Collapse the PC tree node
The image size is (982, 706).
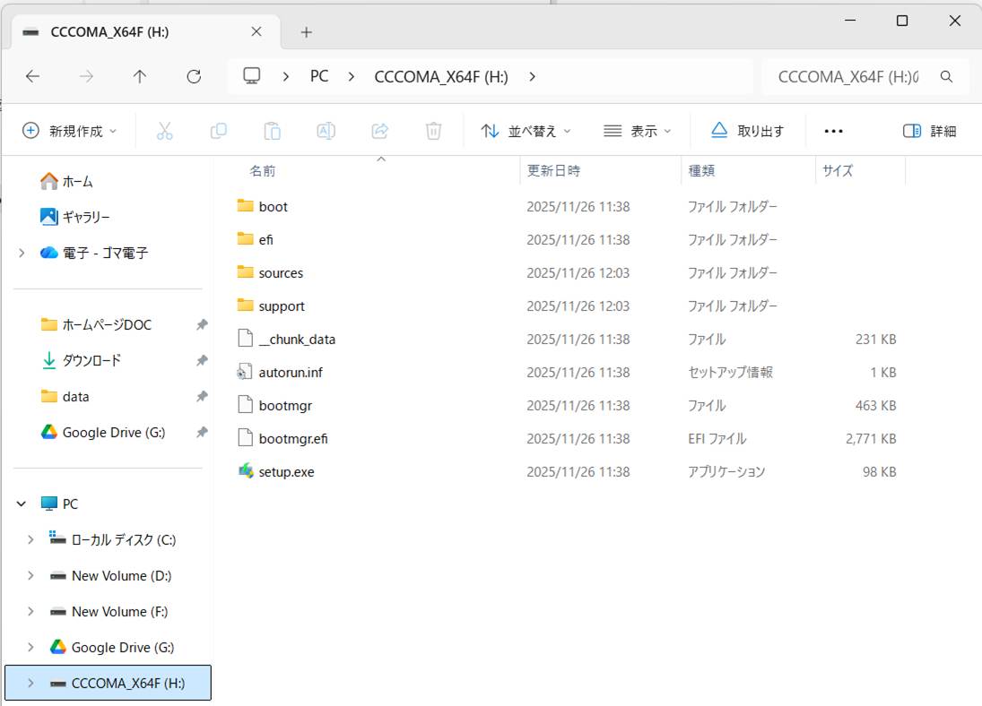(22, 504)
